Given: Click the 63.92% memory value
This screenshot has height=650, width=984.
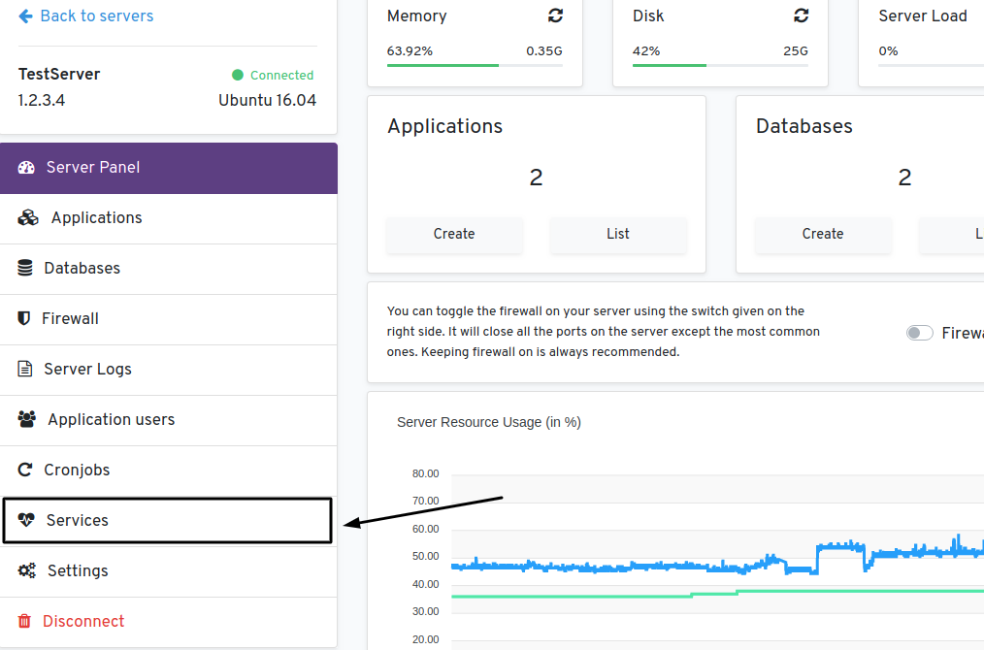Looking at the screenshot, I should tap(410, 51).
